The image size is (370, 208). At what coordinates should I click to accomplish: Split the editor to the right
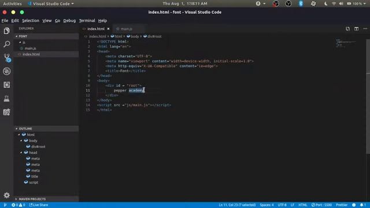pyautogui.click(x=356, y=29)
